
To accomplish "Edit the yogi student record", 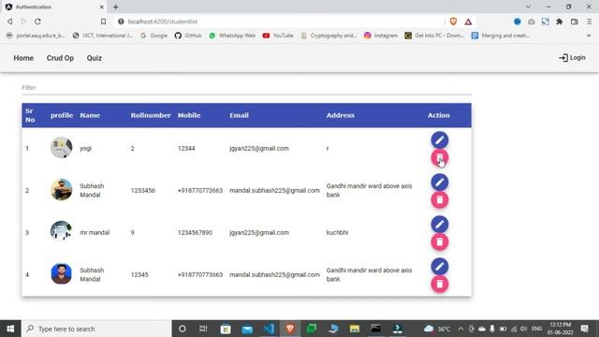I will coord(439,140).
